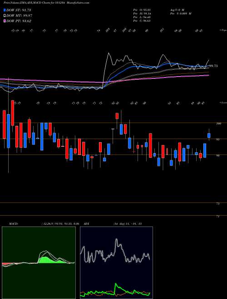Click the Pre H: 98.14 value
The height and width of the screenshot is (299, 227).
[142, 14]
